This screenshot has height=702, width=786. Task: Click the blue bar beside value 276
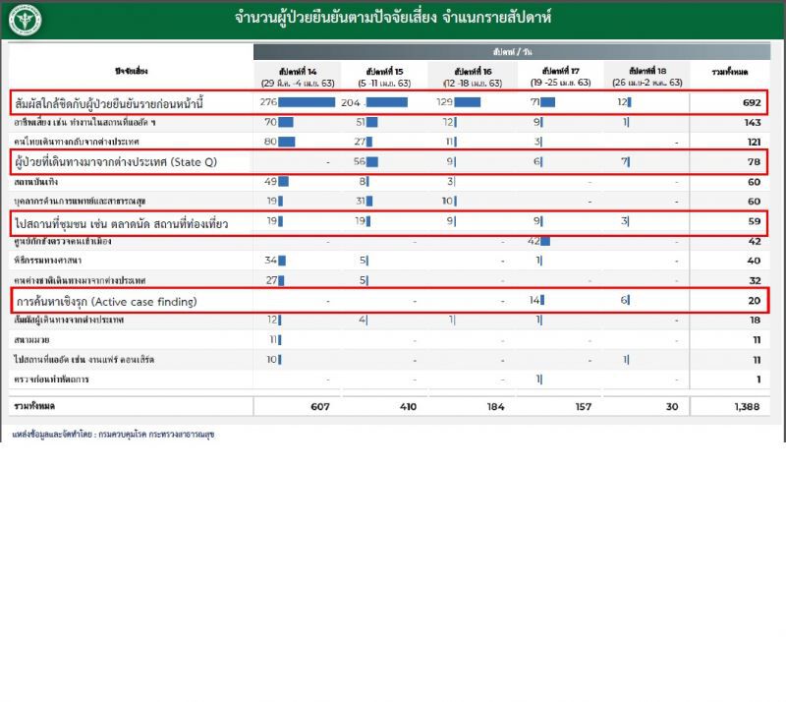307,102
